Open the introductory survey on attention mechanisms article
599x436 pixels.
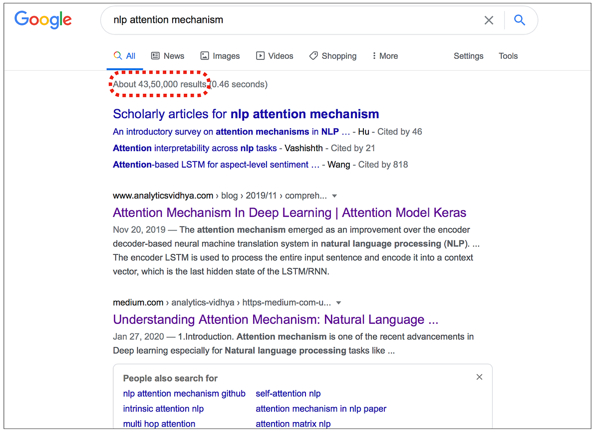tap(232, 132)
